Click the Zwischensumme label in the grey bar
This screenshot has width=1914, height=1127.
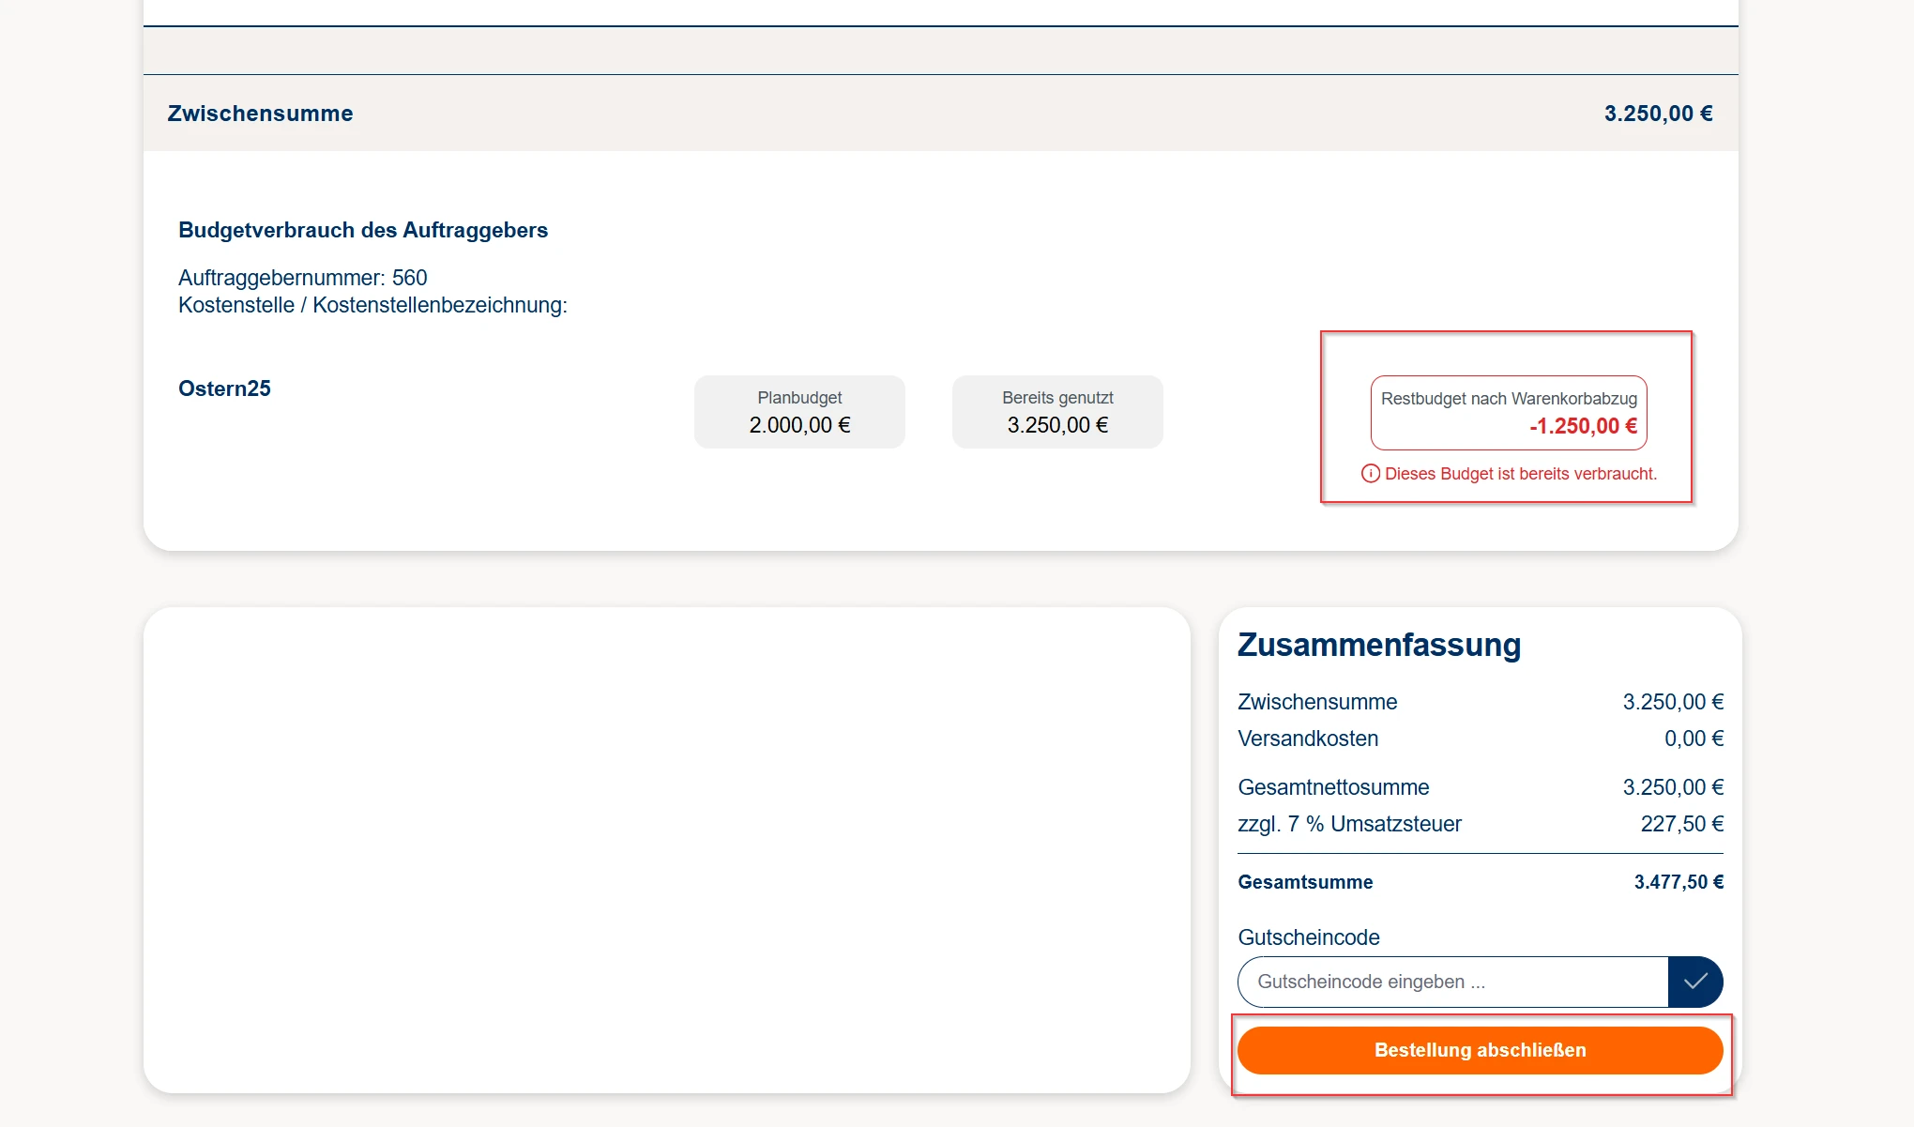260,114
